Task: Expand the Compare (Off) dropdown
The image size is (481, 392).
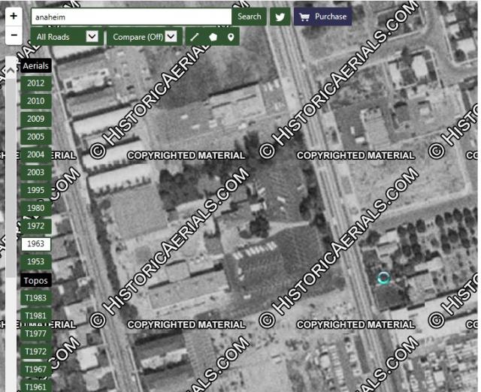Action: point(144,36)
